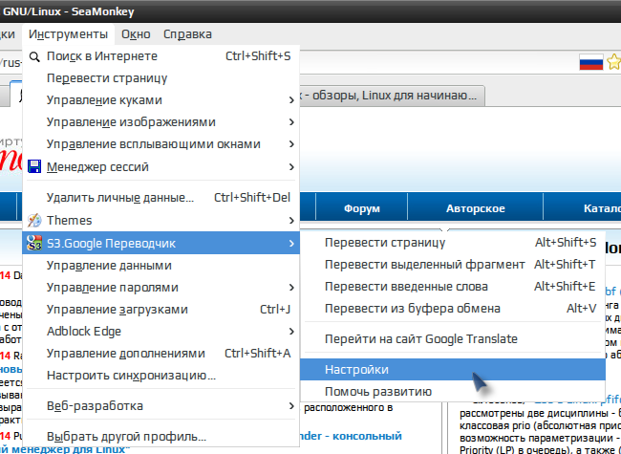Open Управление данными
Image resolution: width=621 pixels, height=454 pixels.
pyautogui.click(x=161, y=265)
